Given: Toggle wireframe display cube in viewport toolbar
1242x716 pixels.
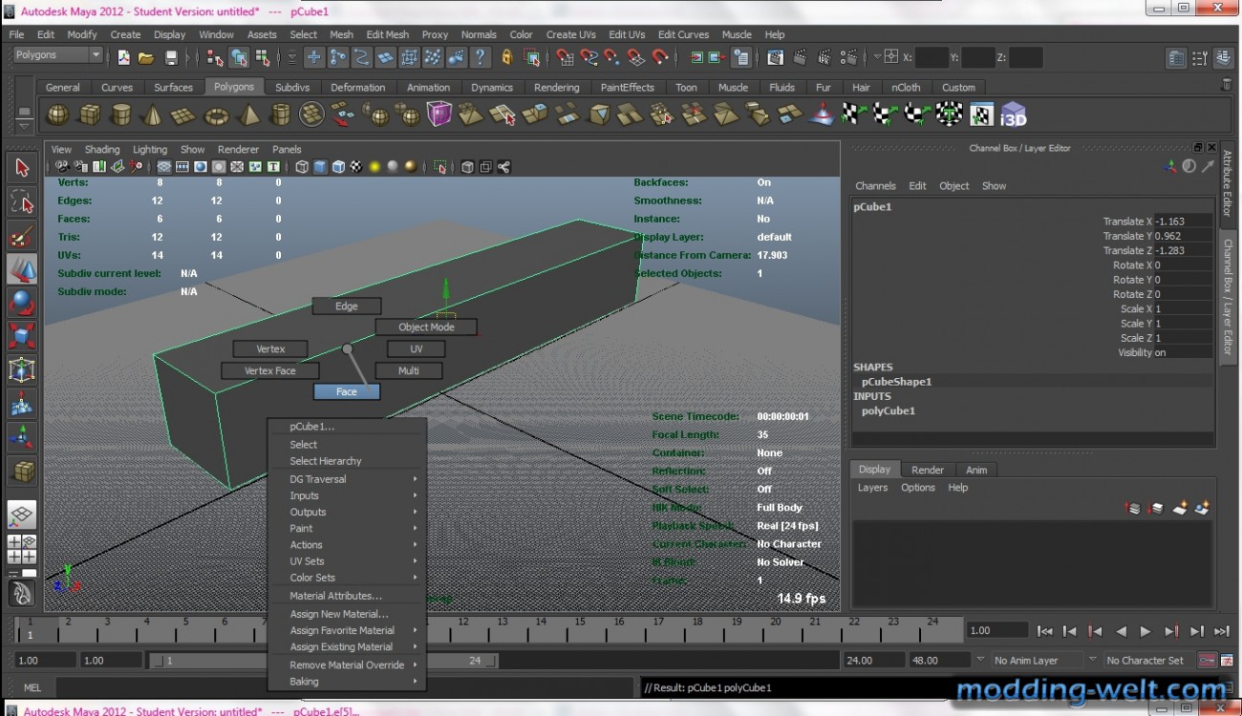Looking at the screenshot, I should click(x=302, y=167).
